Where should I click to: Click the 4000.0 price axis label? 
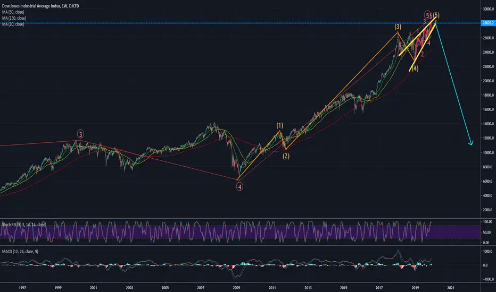(489, 195)
